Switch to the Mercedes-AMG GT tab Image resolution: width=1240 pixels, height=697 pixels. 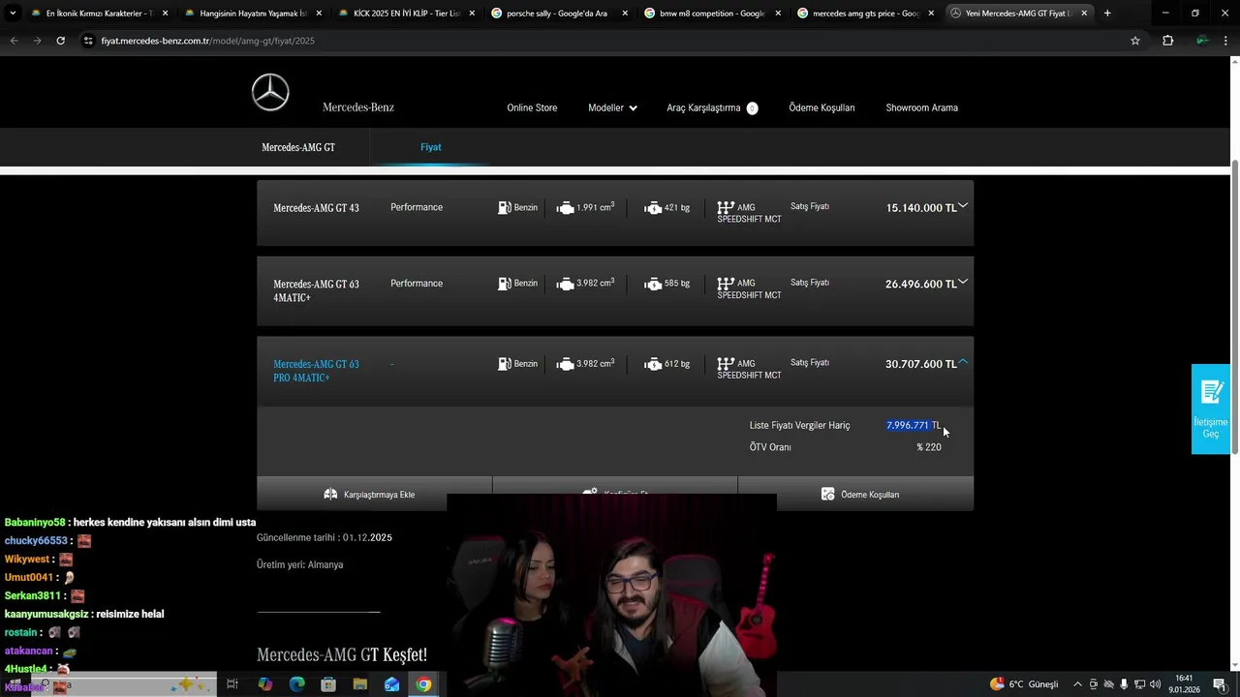coord(298,147)
